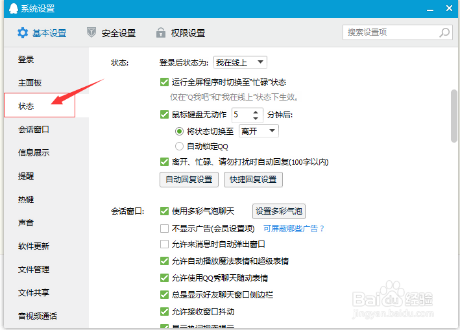Image resolution: width=460 pixels, height=330 pixels.
Task: Click the vertical scrollbar thumb
Action: pyautogui.click(x=454, y=116)
